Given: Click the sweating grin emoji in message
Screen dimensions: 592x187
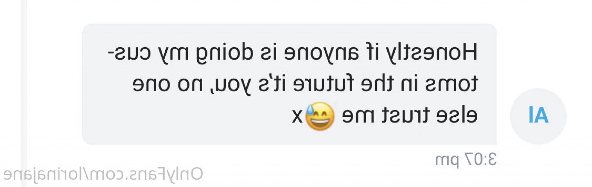Looking at the screenshot, I should (320, 116).
